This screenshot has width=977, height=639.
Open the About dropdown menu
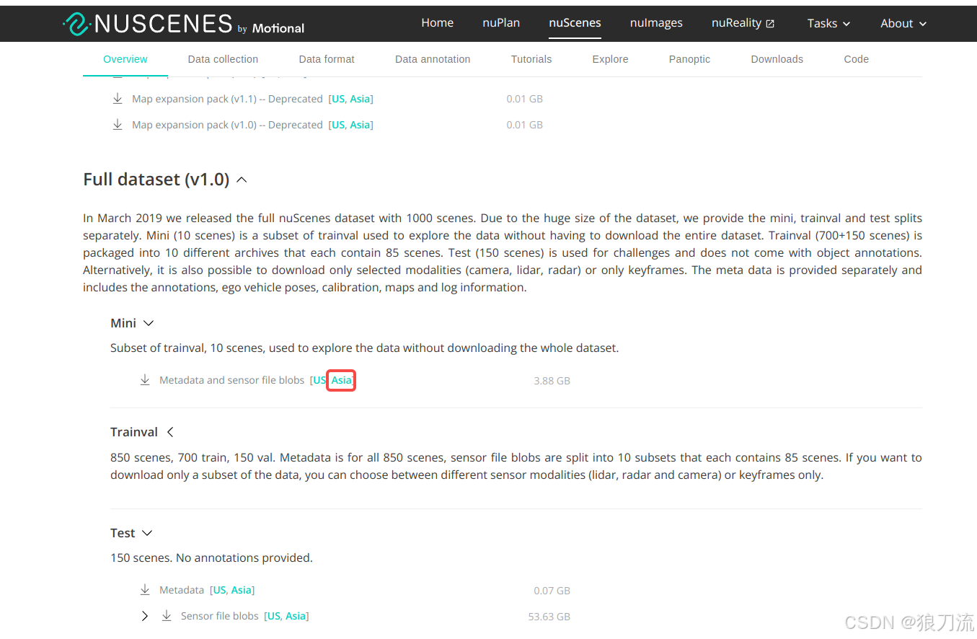tap(903, 23)
